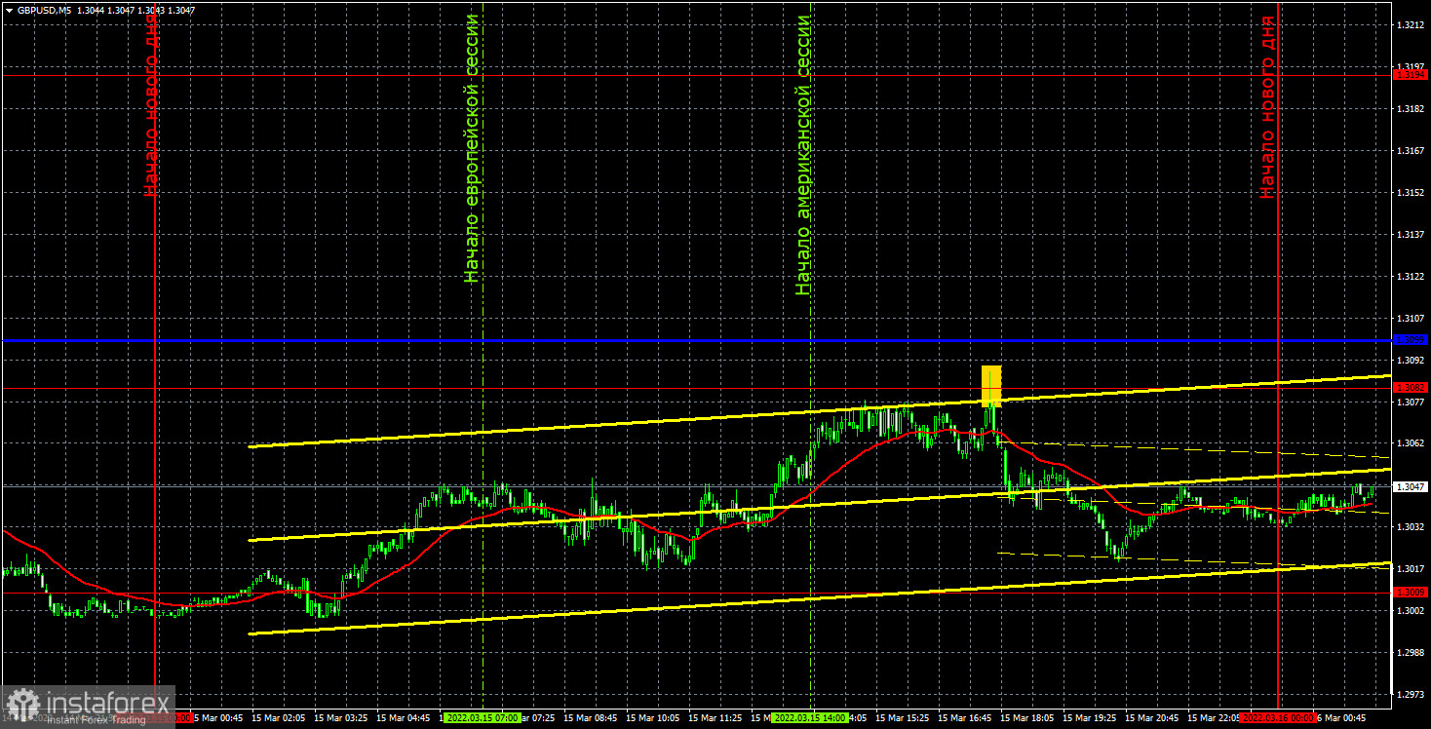Click the 15 Mar 19:25 time label
Image resolution: width=1431 pixels, height=729 pixels.
[x=1091, y=717]
